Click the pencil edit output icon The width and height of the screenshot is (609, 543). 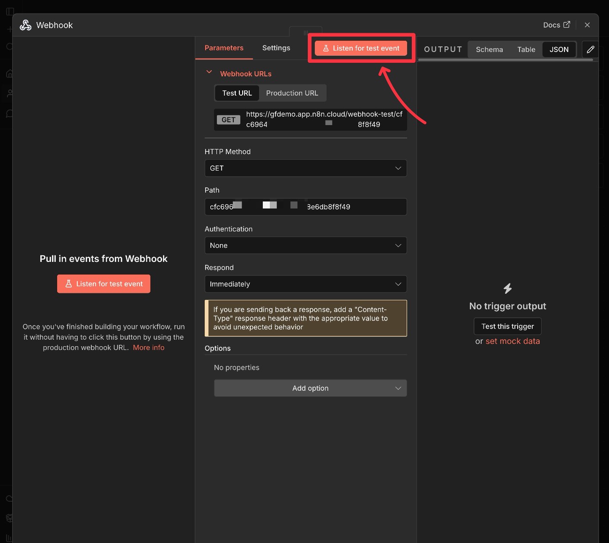[x=590, y=50]
